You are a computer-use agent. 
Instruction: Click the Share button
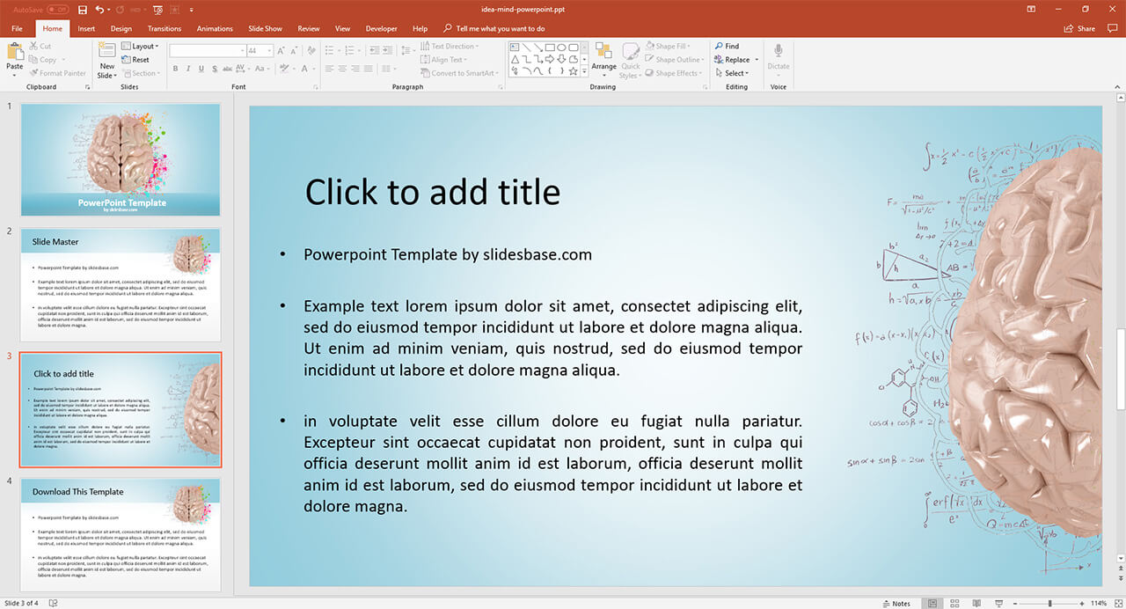(x=1080, y=28)
